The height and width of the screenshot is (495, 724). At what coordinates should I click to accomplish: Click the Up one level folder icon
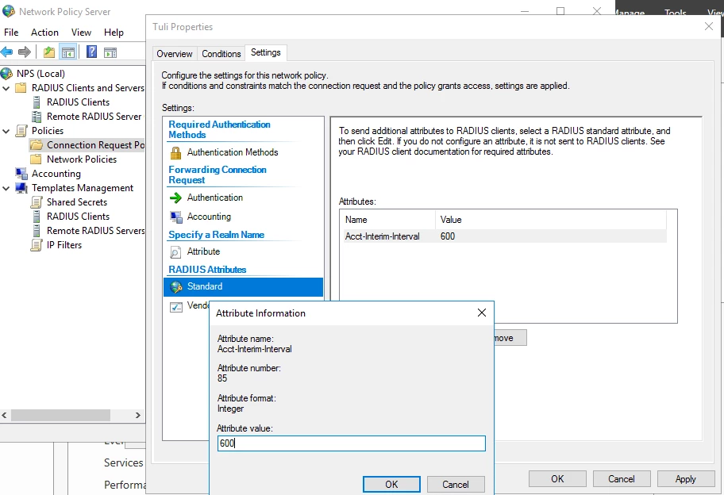(x=49, y=52)
